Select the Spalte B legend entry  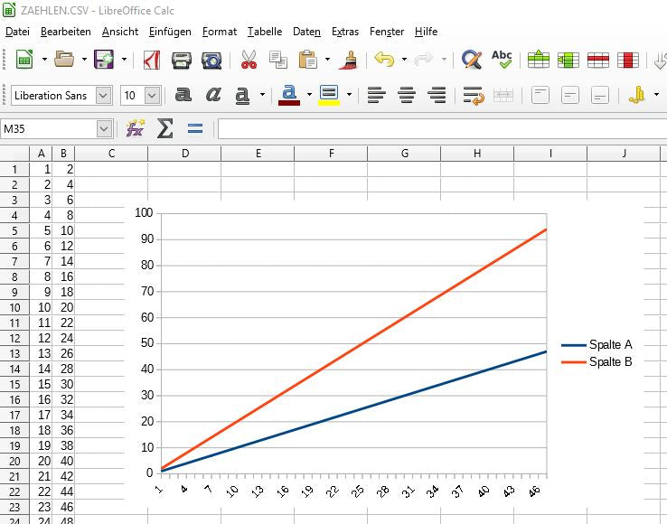597,362
